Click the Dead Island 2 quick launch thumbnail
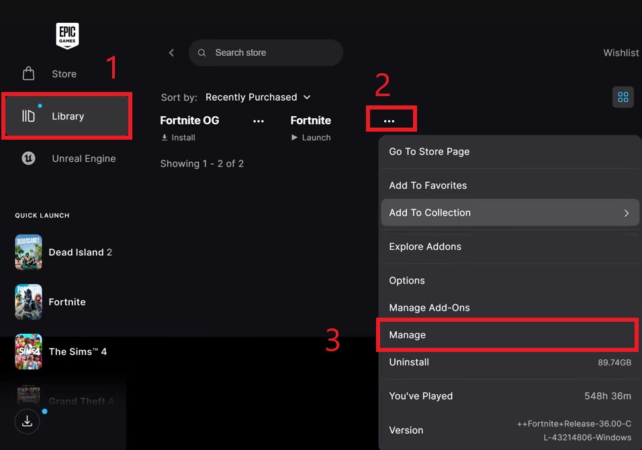This screenshot has width=642, height=450. coord(29,253)
